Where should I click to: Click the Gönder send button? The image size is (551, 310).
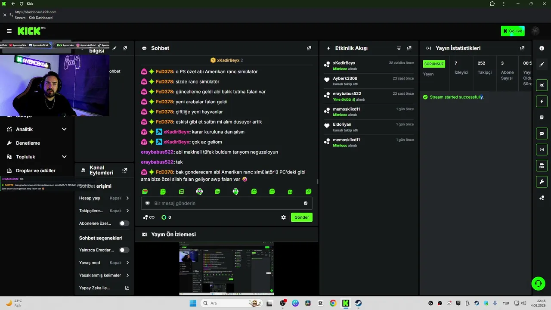tap(301, 217)
